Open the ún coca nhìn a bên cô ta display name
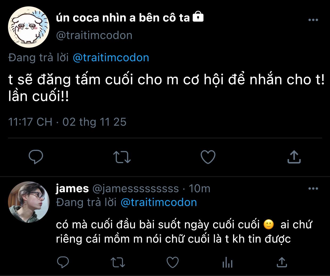Viewport: 330px width, 276px height. [123, 18]
